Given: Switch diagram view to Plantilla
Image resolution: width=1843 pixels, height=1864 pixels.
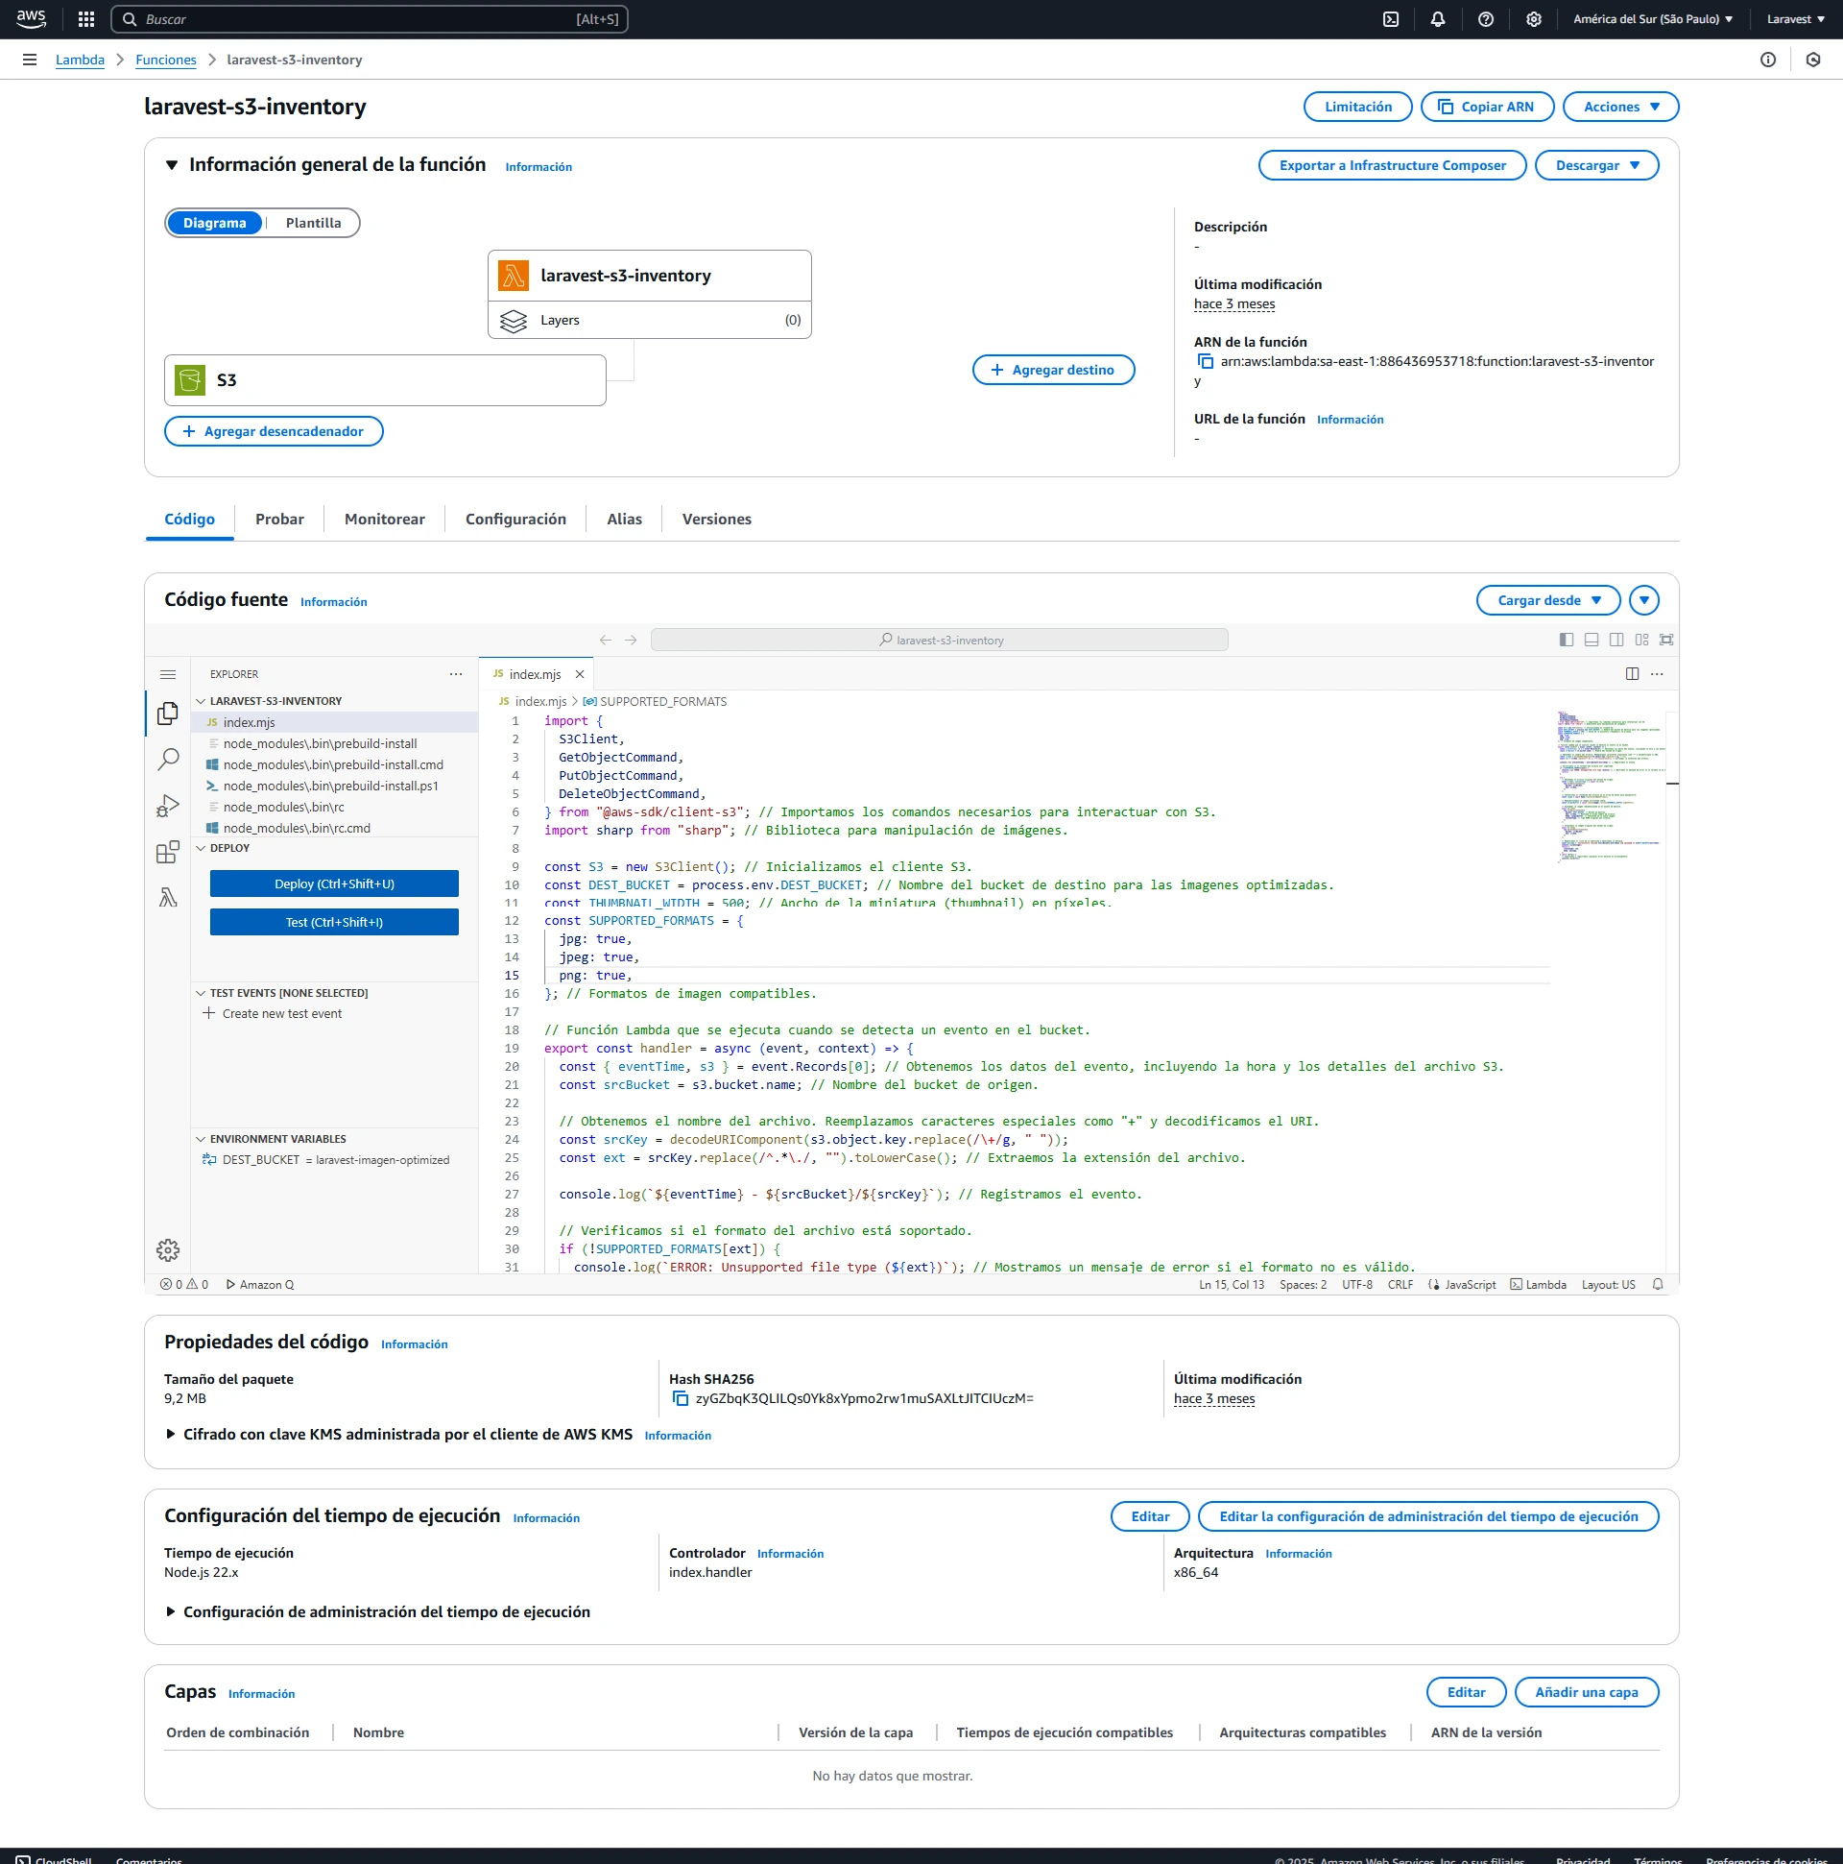Looking at the screenshot, I should [314, 223].
